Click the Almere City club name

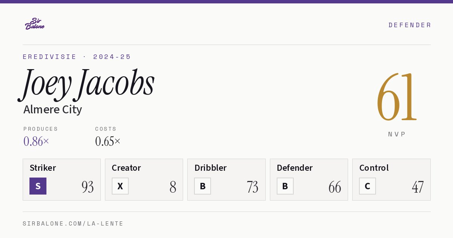(52, 110)
